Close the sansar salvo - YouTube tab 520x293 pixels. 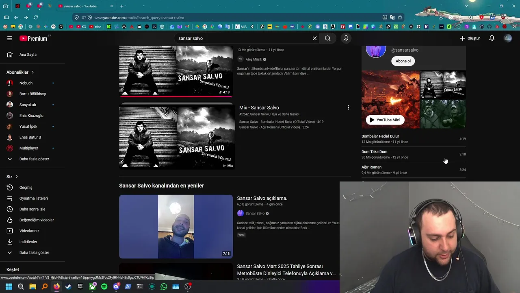point(112,6)
